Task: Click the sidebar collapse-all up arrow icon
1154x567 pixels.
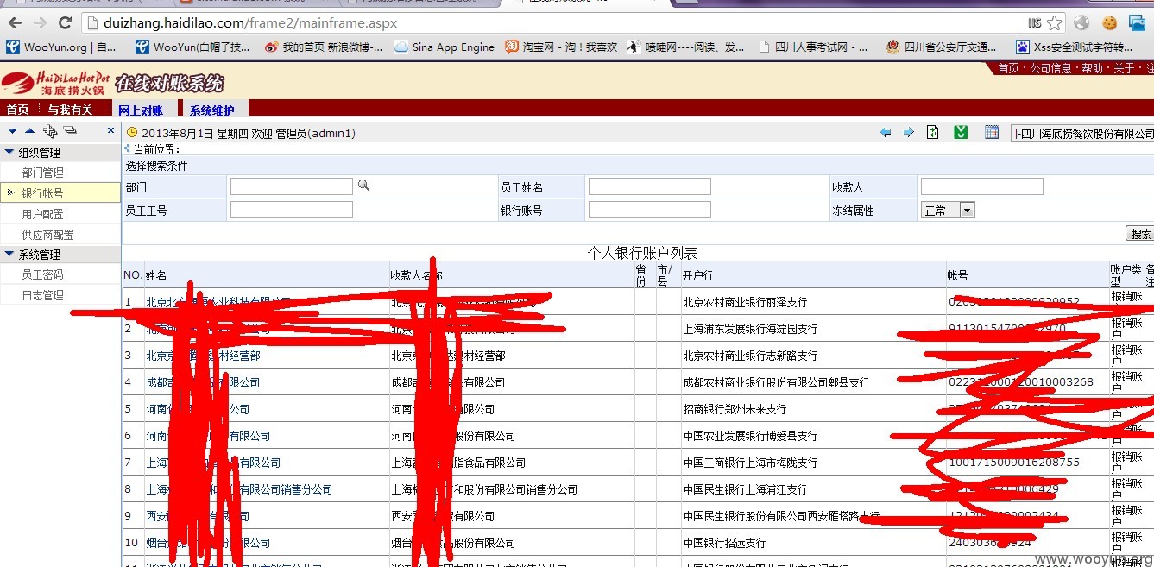Action: click(30, 131)
